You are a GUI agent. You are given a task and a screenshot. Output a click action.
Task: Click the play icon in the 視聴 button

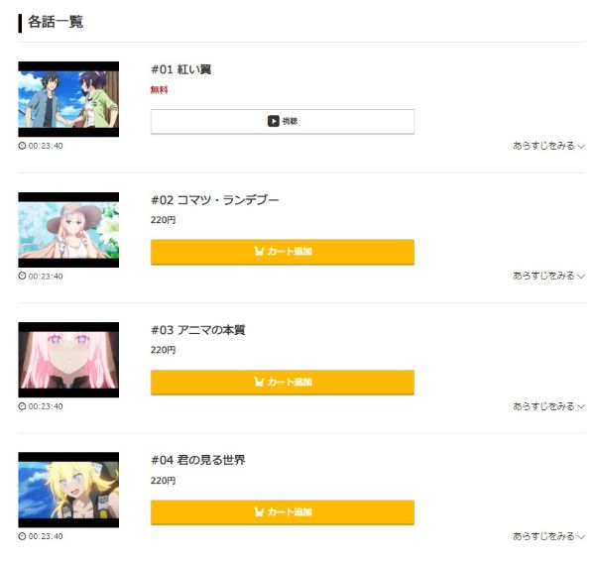[274, 121]
